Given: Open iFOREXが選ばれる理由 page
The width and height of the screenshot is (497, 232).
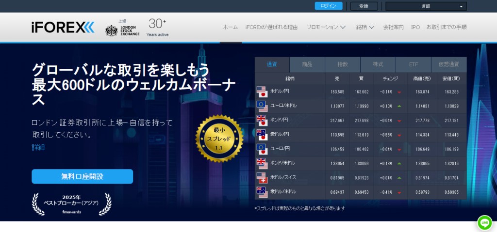Looking at the screenshot, I should (x=271, y=27).
